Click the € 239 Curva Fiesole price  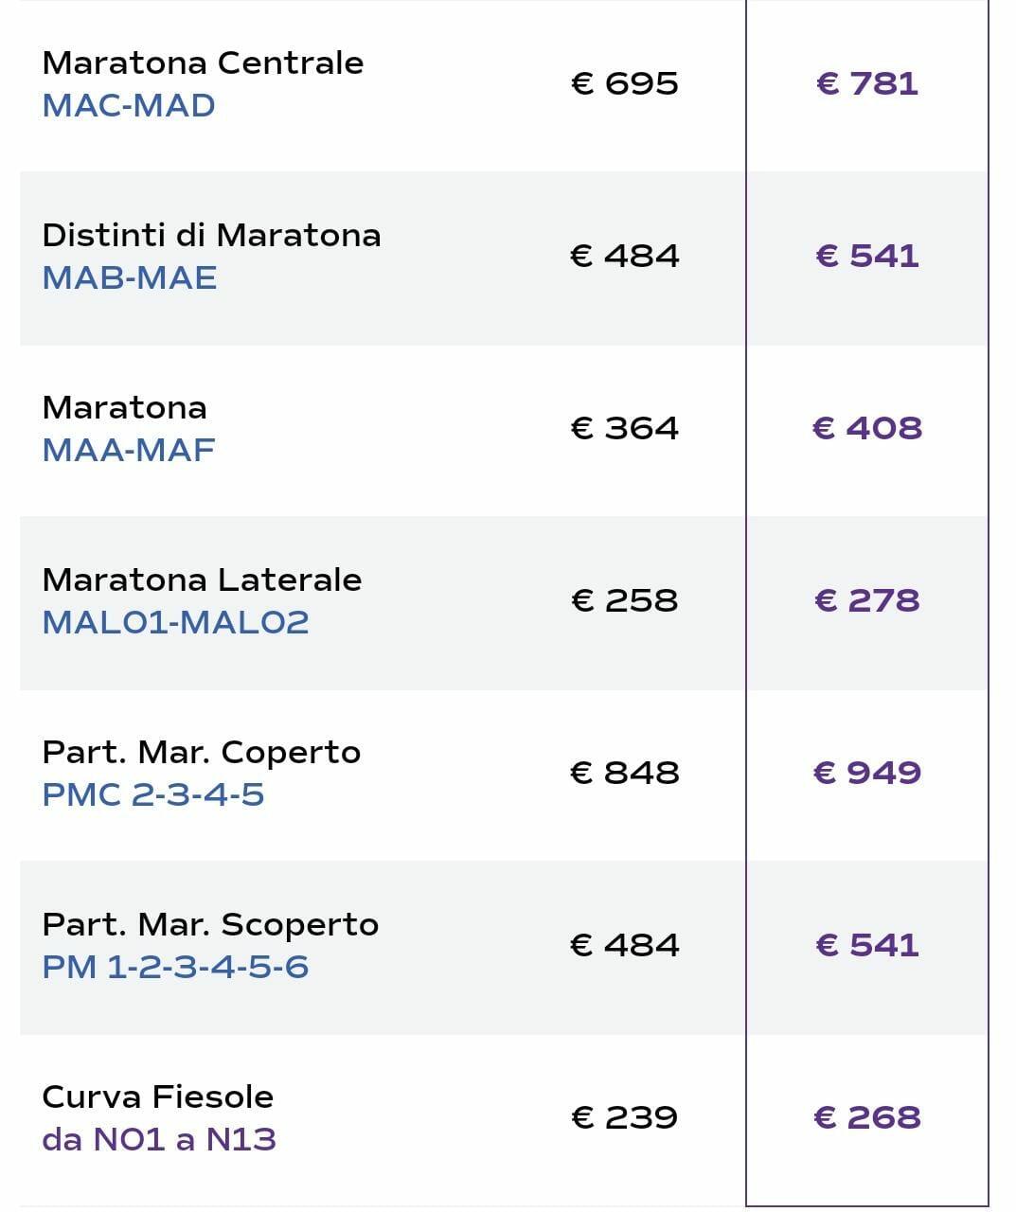tap(625, 1117)
